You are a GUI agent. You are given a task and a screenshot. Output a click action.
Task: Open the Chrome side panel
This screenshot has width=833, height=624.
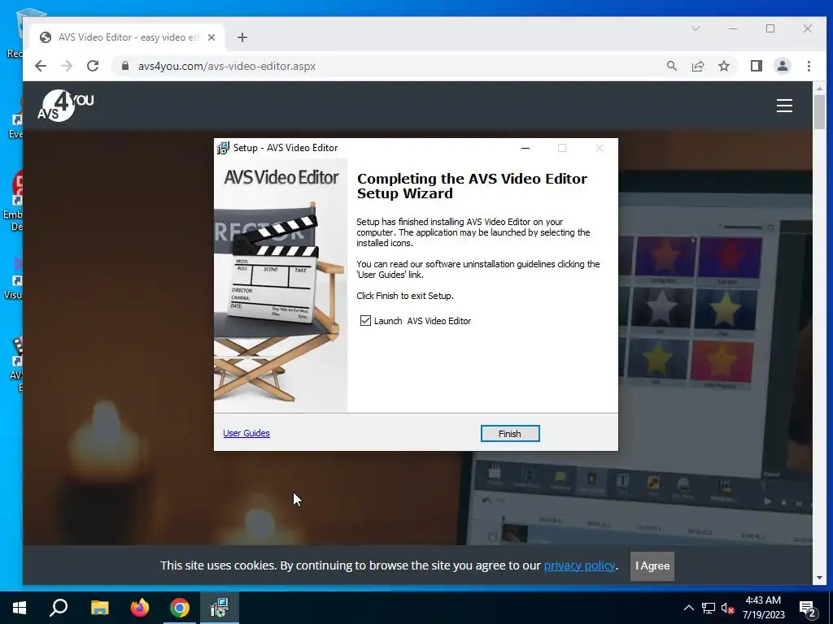[x=756, y=66]
